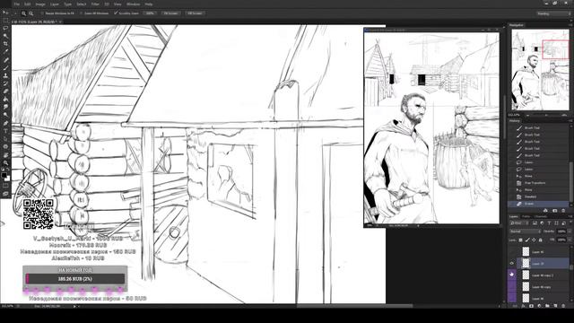This screenshot has height=323, width=574.
Task: Switch to the Channels tab
Action: (x=540, y=216)
